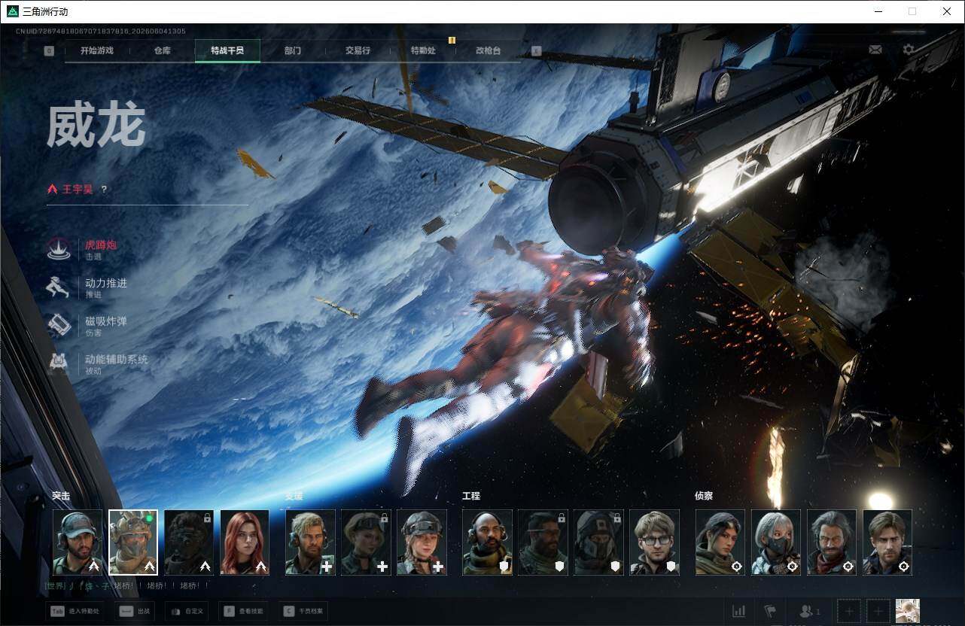Viewport: 965px width, 626px height.
Task: Select the bald engineer operator with headset
Action: pyautogui.click(x=488, y=542)
